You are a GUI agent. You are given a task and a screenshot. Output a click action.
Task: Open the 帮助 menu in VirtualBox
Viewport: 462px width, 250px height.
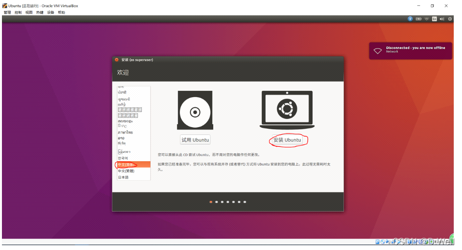61,12
